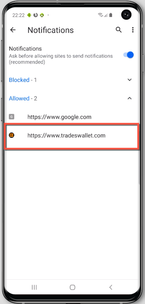Tap the Wi-Fi status bar icon
The height and width of the screenshot is (304, 145).
(x=100, y=15)
